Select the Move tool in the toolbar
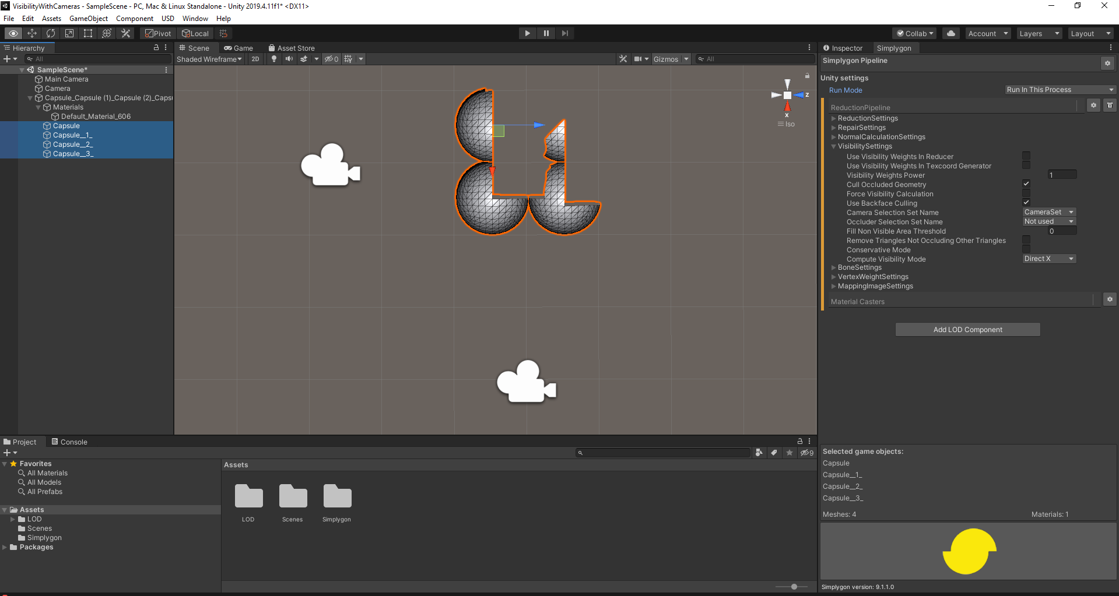Screen dimensions: 1119x596 [32, 33]
